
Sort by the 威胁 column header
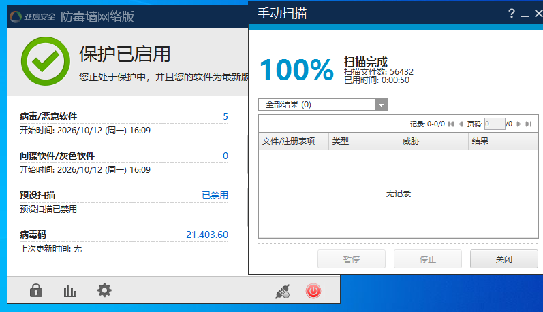[433, 141]
